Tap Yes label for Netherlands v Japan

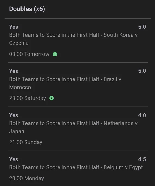[14, 115]
